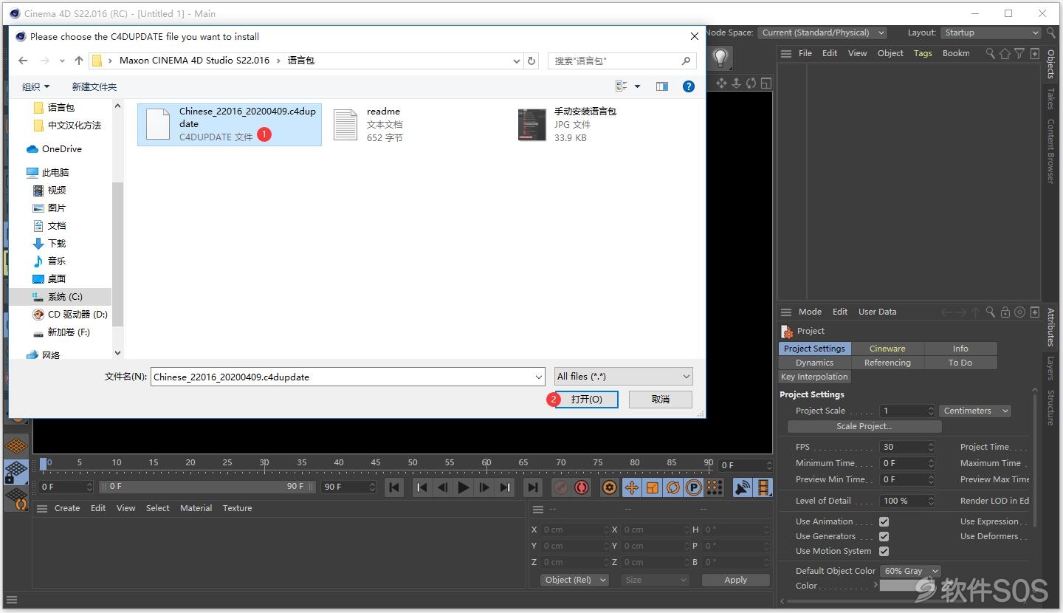Open Centimeters unit dropdown

coord(975,411)
